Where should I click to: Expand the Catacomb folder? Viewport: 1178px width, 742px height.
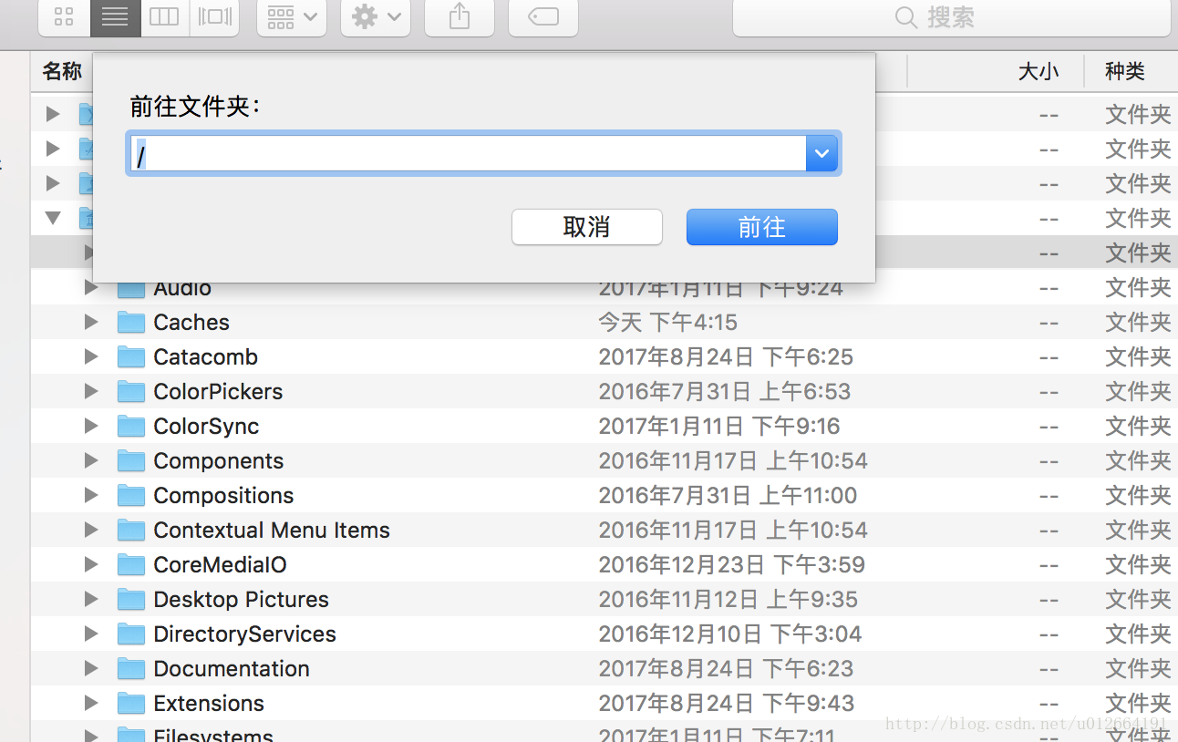point(90,356)
